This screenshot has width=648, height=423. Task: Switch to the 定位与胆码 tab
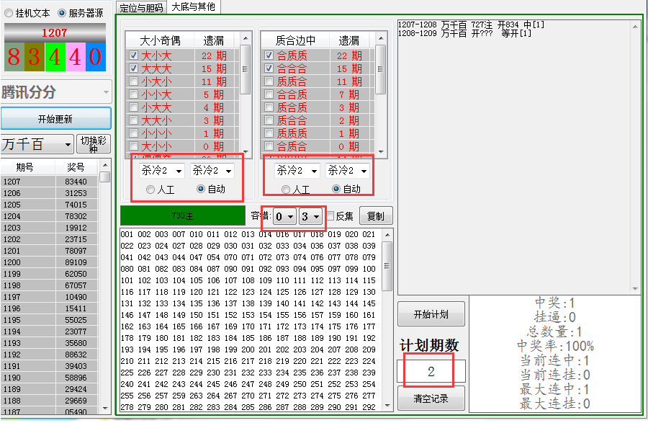coord(141,7)
